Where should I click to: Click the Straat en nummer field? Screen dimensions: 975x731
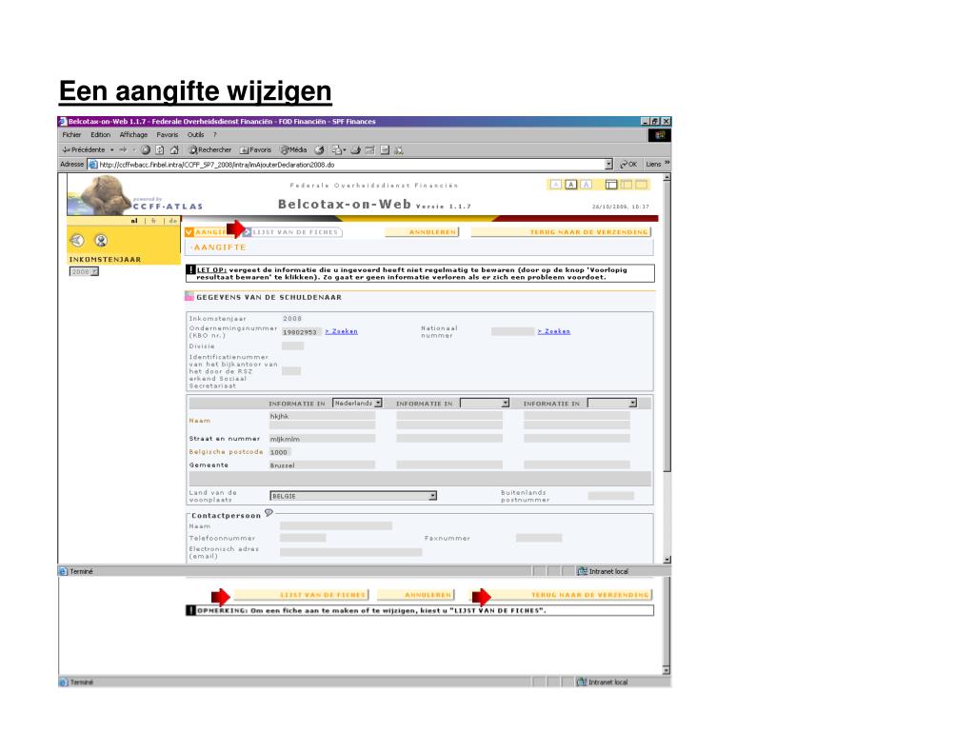coord(322,438)
